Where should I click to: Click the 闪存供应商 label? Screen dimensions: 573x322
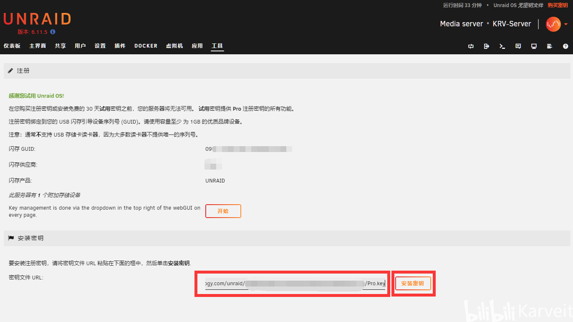[23, 165]
